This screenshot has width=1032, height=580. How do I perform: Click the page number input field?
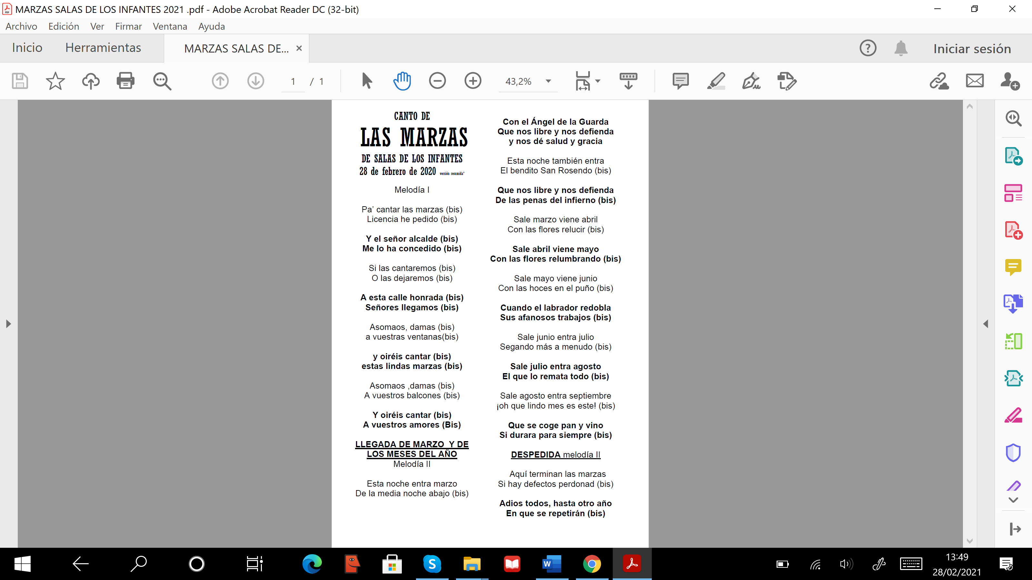pos(293,82)
